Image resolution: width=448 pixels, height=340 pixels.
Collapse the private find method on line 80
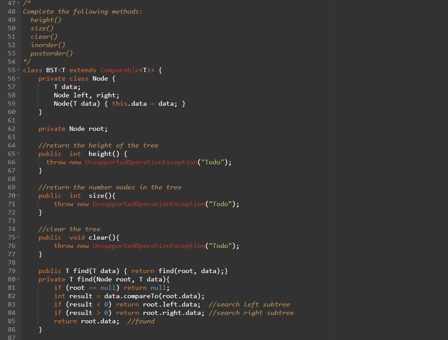tap(18, 279)
